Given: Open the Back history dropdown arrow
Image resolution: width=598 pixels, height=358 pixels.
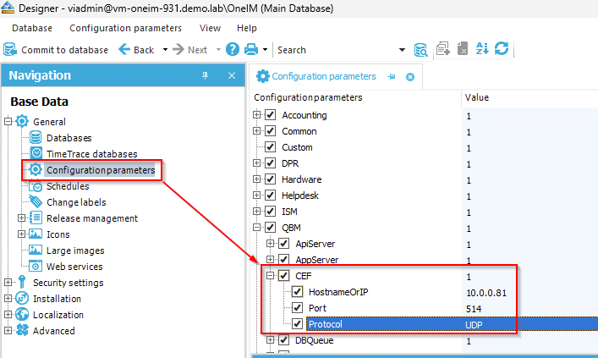Looking at the screenshot, I should pyautogui.click(x=165, y=50).
